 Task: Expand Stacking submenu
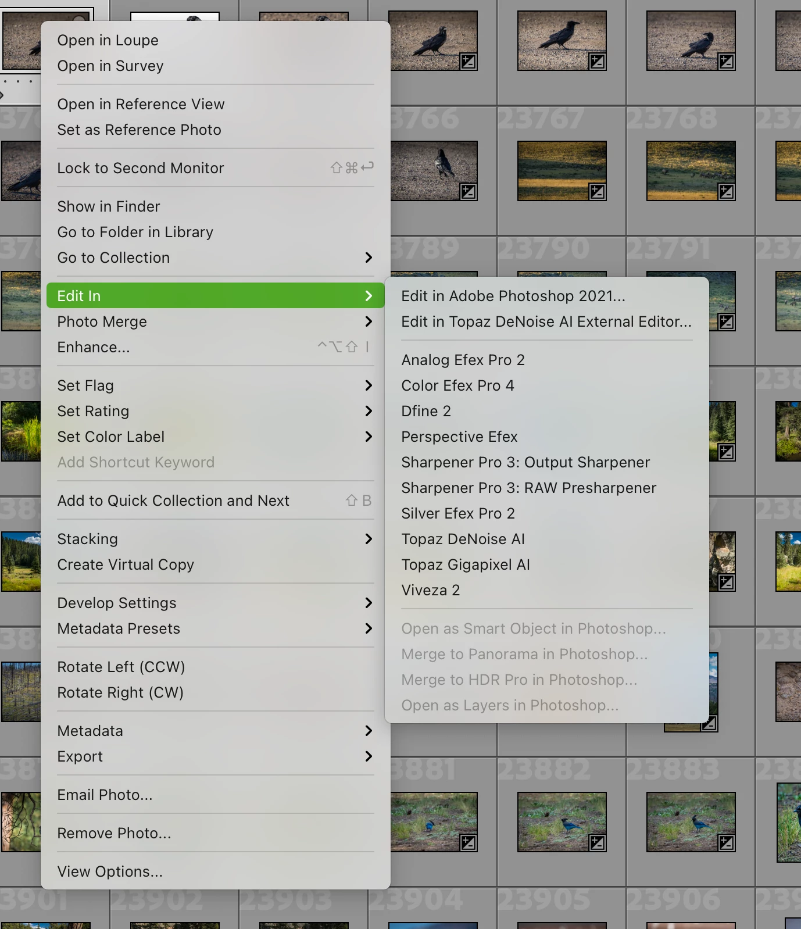point(216,539)
